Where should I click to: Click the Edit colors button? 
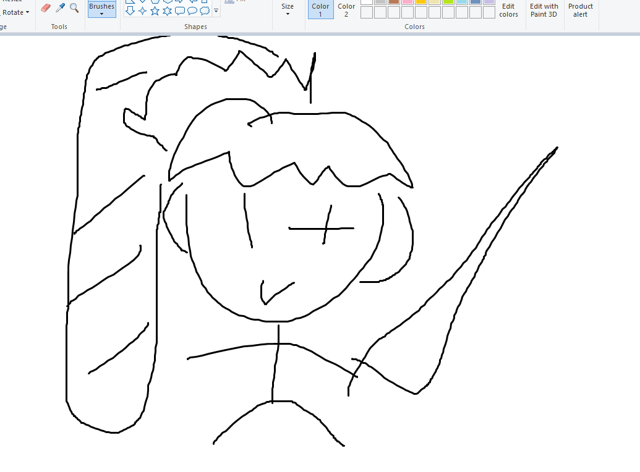coord(508,9)
